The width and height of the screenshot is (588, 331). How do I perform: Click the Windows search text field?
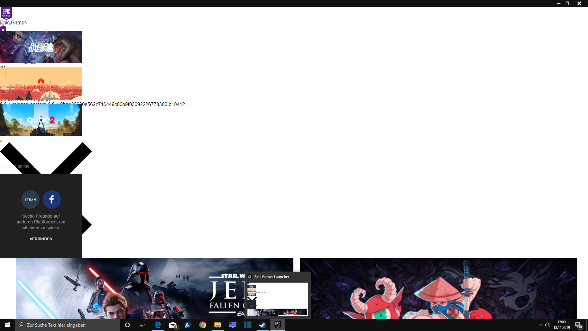pos(67,325)
